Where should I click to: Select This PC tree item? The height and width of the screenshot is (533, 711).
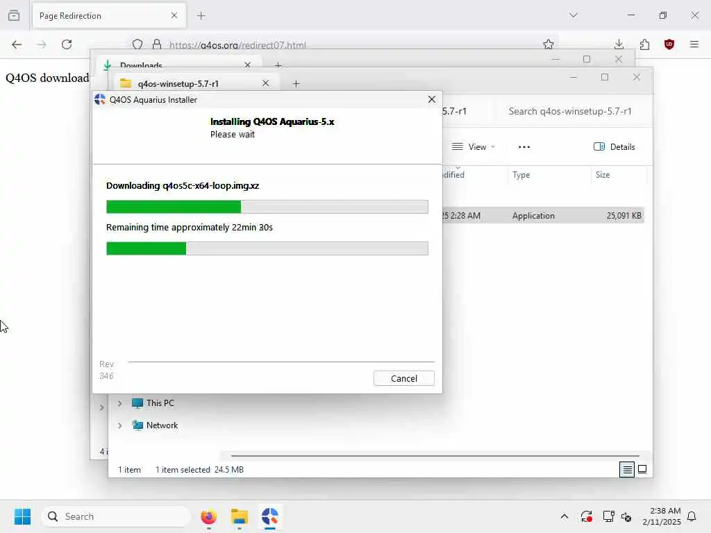(153, 403)
